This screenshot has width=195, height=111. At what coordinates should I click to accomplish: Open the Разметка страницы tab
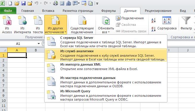tap(78, 11)
